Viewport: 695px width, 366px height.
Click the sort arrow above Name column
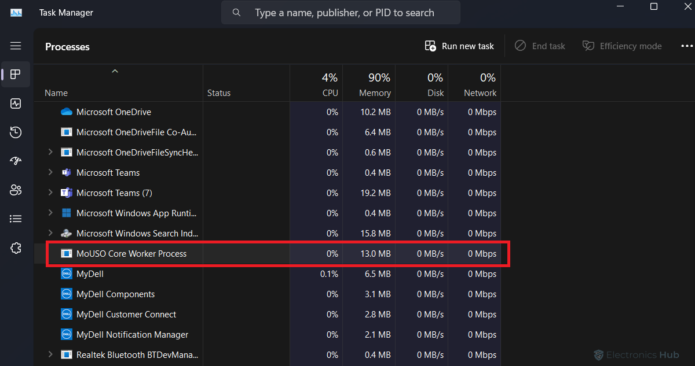pos(115,71)
